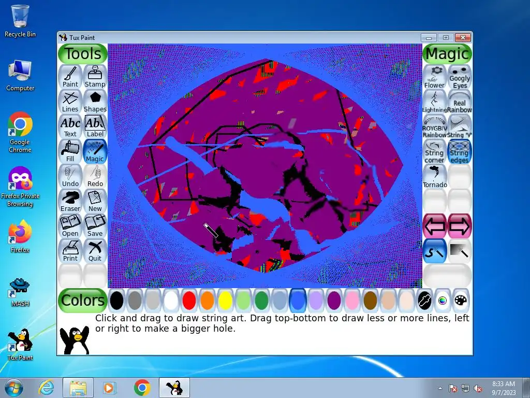The width and height of the screenshot is (530, 398).
Task: Pick the white color swatch
Action: pos(171,300)
